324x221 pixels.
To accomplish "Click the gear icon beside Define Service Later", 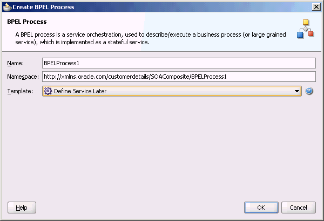I will pos(48,91).
